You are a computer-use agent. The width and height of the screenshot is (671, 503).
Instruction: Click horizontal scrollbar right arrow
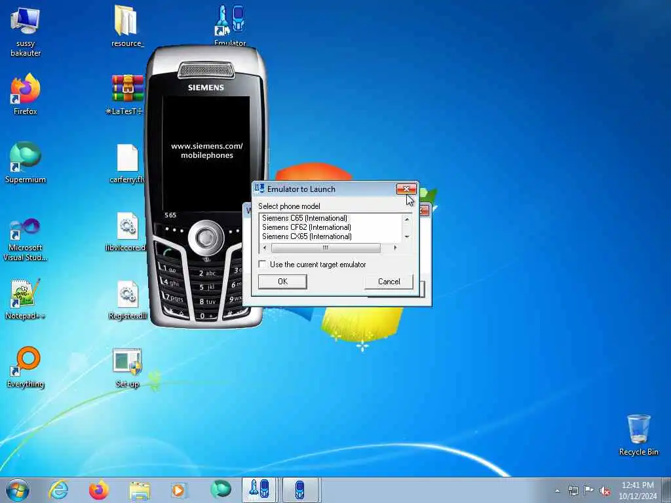[395, 248]
